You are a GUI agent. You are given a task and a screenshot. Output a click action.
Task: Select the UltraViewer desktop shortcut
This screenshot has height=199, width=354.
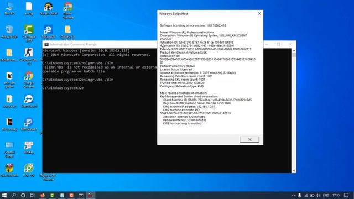pos(29,124)
